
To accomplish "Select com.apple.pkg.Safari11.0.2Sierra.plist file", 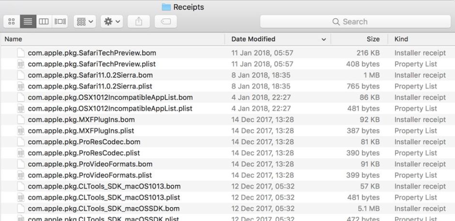I will tap(90, 86).
